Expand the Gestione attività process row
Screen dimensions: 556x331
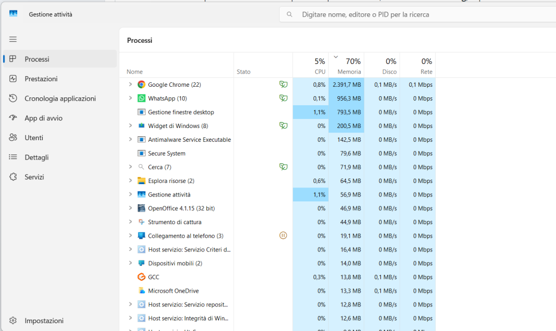coord(130,194)
